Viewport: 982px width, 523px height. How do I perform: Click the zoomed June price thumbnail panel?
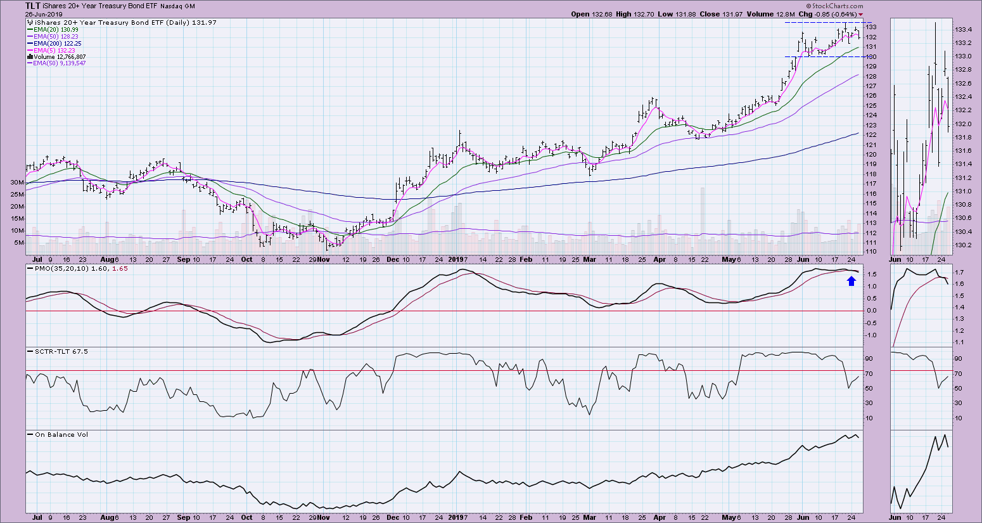pos(920,136)
